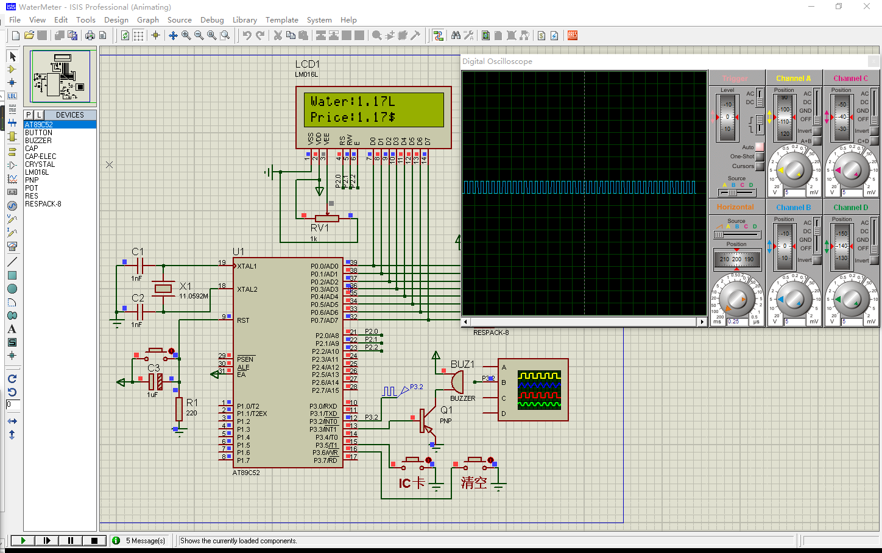Select the Buses mode tool

point(12,122)
